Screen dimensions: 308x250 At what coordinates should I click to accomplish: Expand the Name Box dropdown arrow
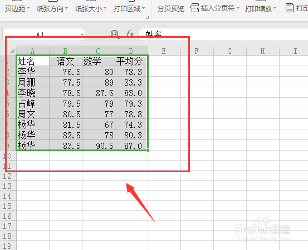pos(82,34)
